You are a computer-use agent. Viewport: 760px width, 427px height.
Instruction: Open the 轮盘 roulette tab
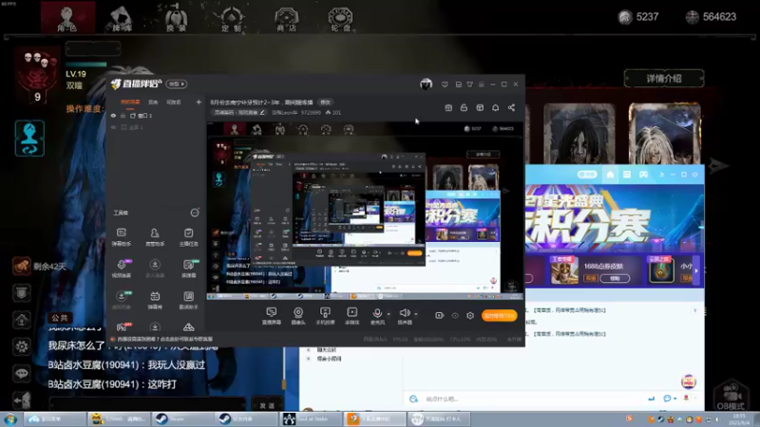(340, 18)
